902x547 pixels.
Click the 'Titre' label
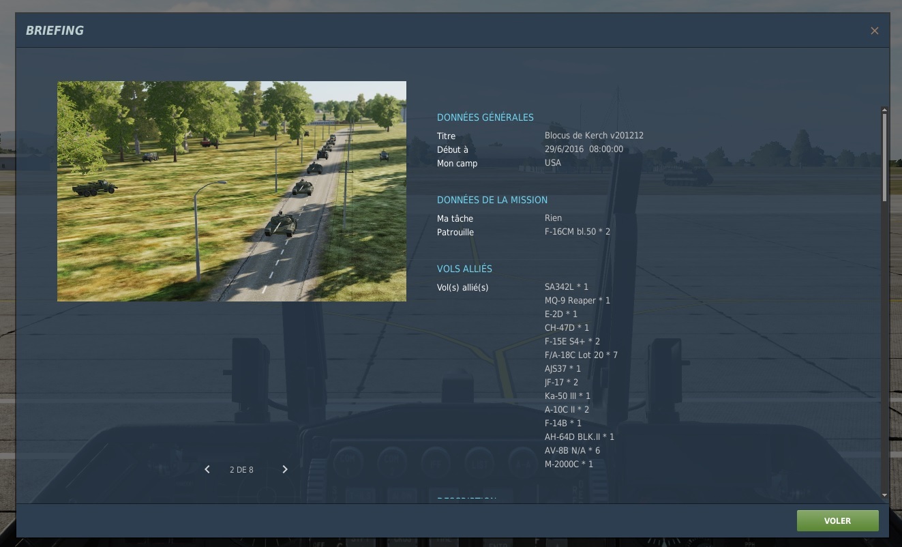(x=446, y=136)
